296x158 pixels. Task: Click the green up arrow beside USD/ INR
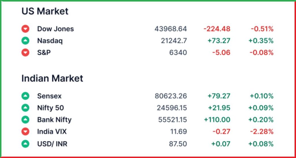[25, 144]
